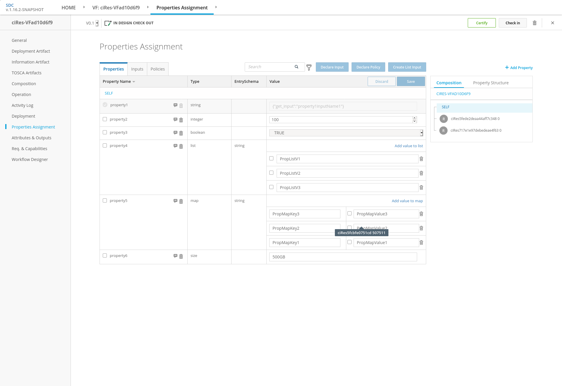Select the PropListV1 checkbox

click(271, 158)
